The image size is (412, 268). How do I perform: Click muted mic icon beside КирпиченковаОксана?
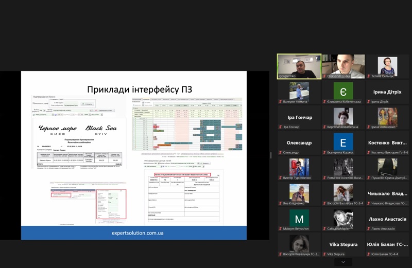(325, 127)
